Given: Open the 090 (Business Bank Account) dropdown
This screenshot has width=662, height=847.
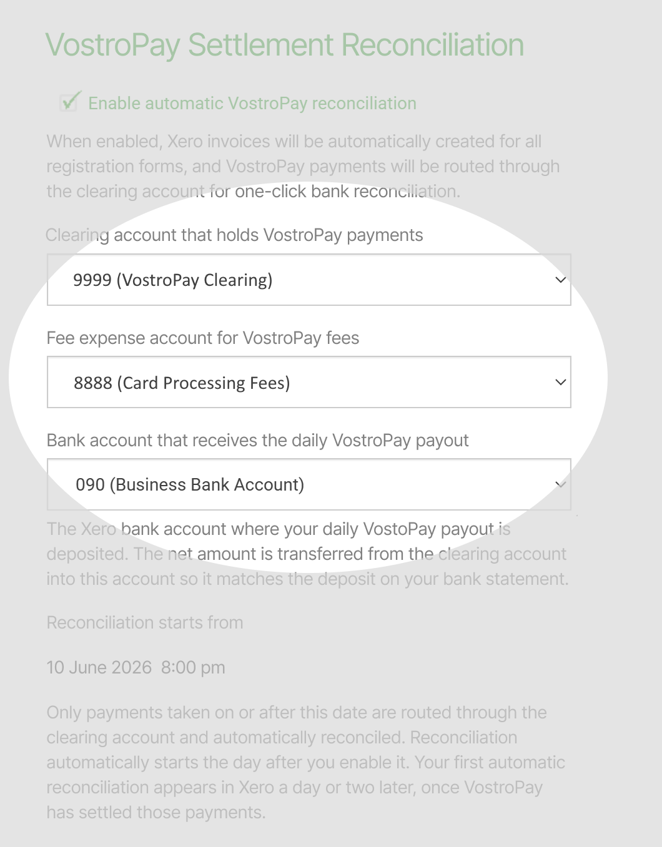Looking at the screenshot, I should click(x=309, y=484).
